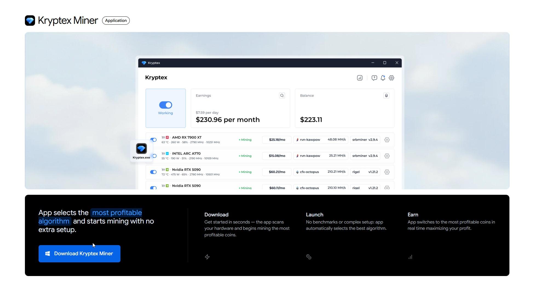Open rigel v1.21.2 selector for RTX 5090
The image size is (542, 299).
click(x=365, y=172)
